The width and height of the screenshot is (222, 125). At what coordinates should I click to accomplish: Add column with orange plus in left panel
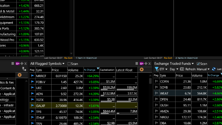19,75
